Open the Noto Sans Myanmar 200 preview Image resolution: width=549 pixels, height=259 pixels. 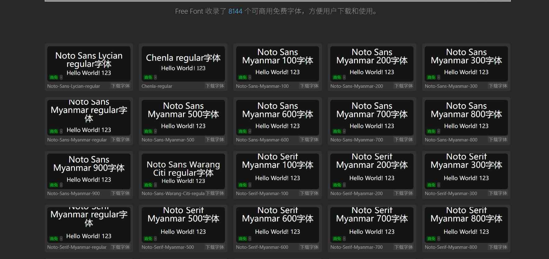tap(372, 62)
